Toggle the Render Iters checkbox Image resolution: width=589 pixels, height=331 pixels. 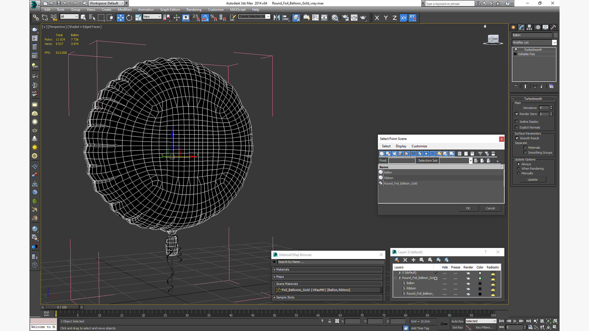[x=517, y=114]
